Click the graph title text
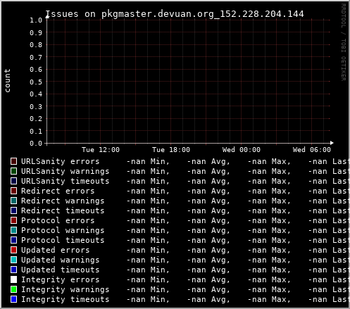This screenshot has width=350, height=309. click(x=175, y=14)
